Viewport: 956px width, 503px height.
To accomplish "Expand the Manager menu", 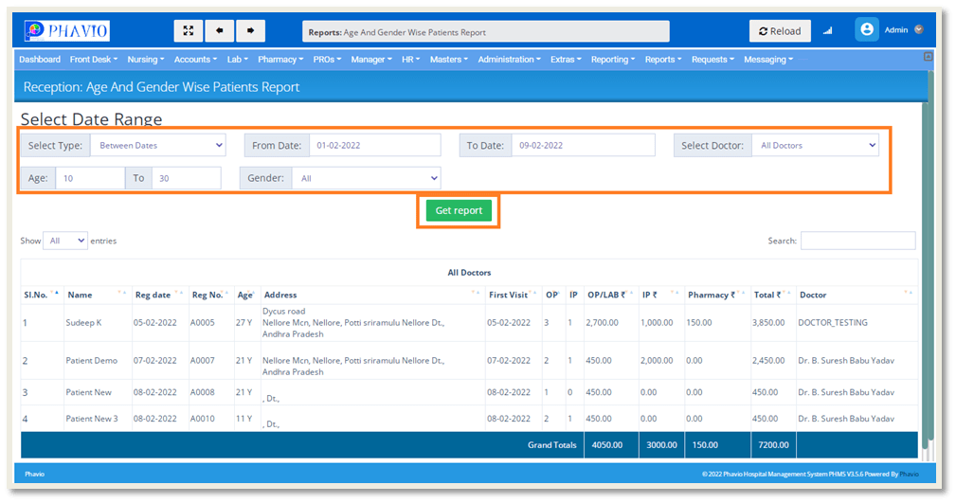I will pos(371,59).
